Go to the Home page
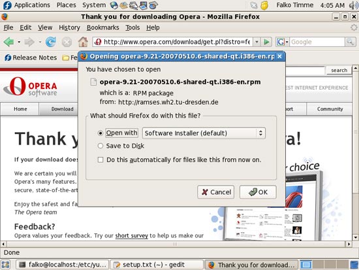 coord(83,42)
